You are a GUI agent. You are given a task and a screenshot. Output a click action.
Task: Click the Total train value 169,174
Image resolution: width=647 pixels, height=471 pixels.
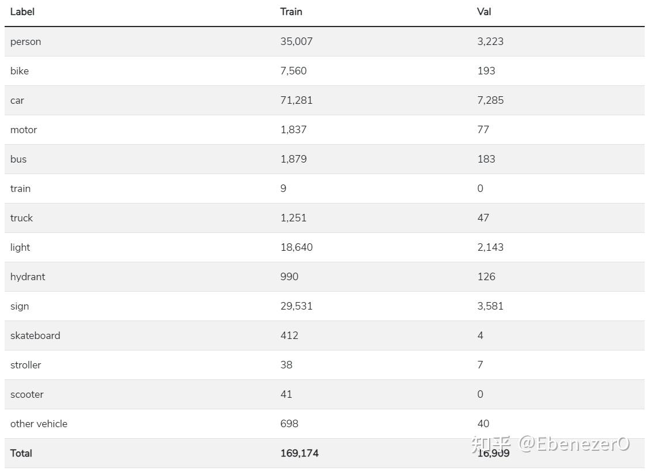tap(299, 453)
